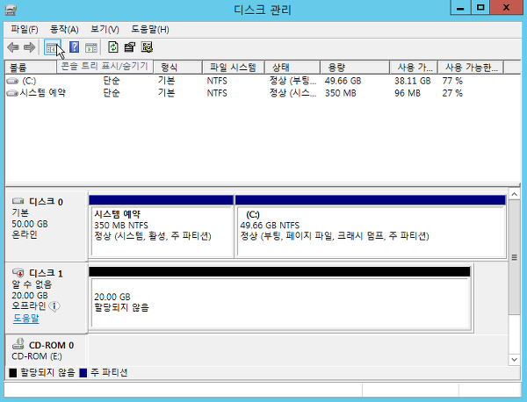This screenshot has width=527, height=402.
Task: Select the CD-ROM 0 header
Action: coord(47,350)
